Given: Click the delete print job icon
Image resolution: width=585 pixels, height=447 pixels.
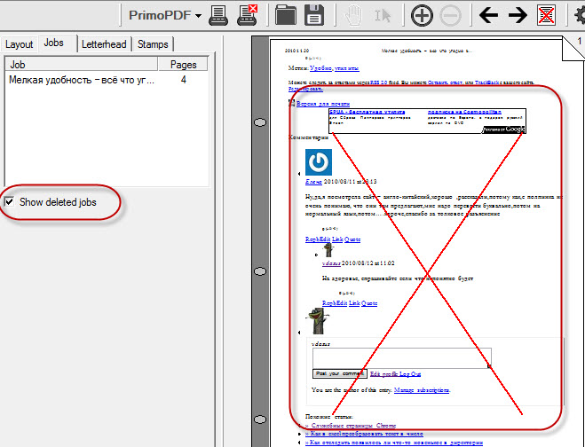Looking at the screenshot, I should pos(248,15).
